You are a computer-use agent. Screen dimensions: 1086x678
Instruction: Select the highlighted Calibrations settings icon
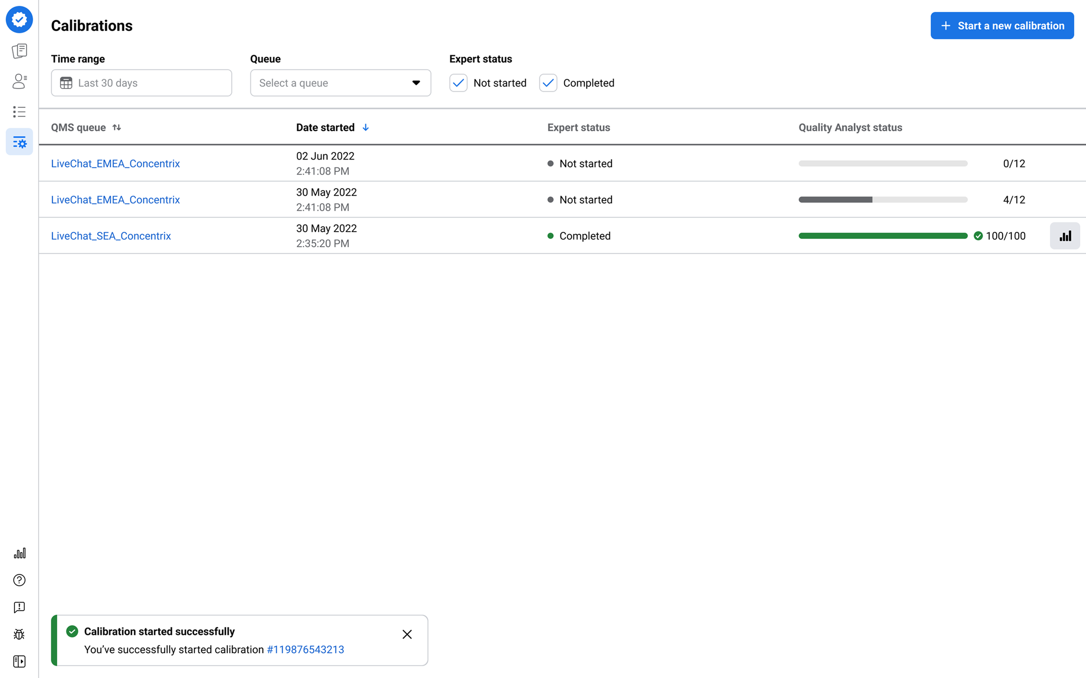coord(19,142)
